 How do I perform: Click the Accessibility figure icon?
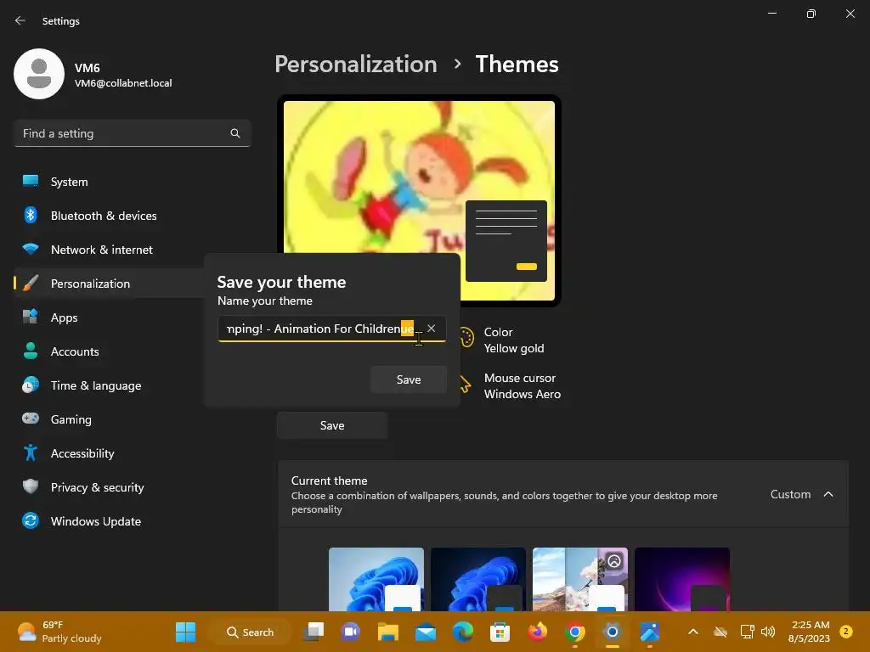(31, 453)
